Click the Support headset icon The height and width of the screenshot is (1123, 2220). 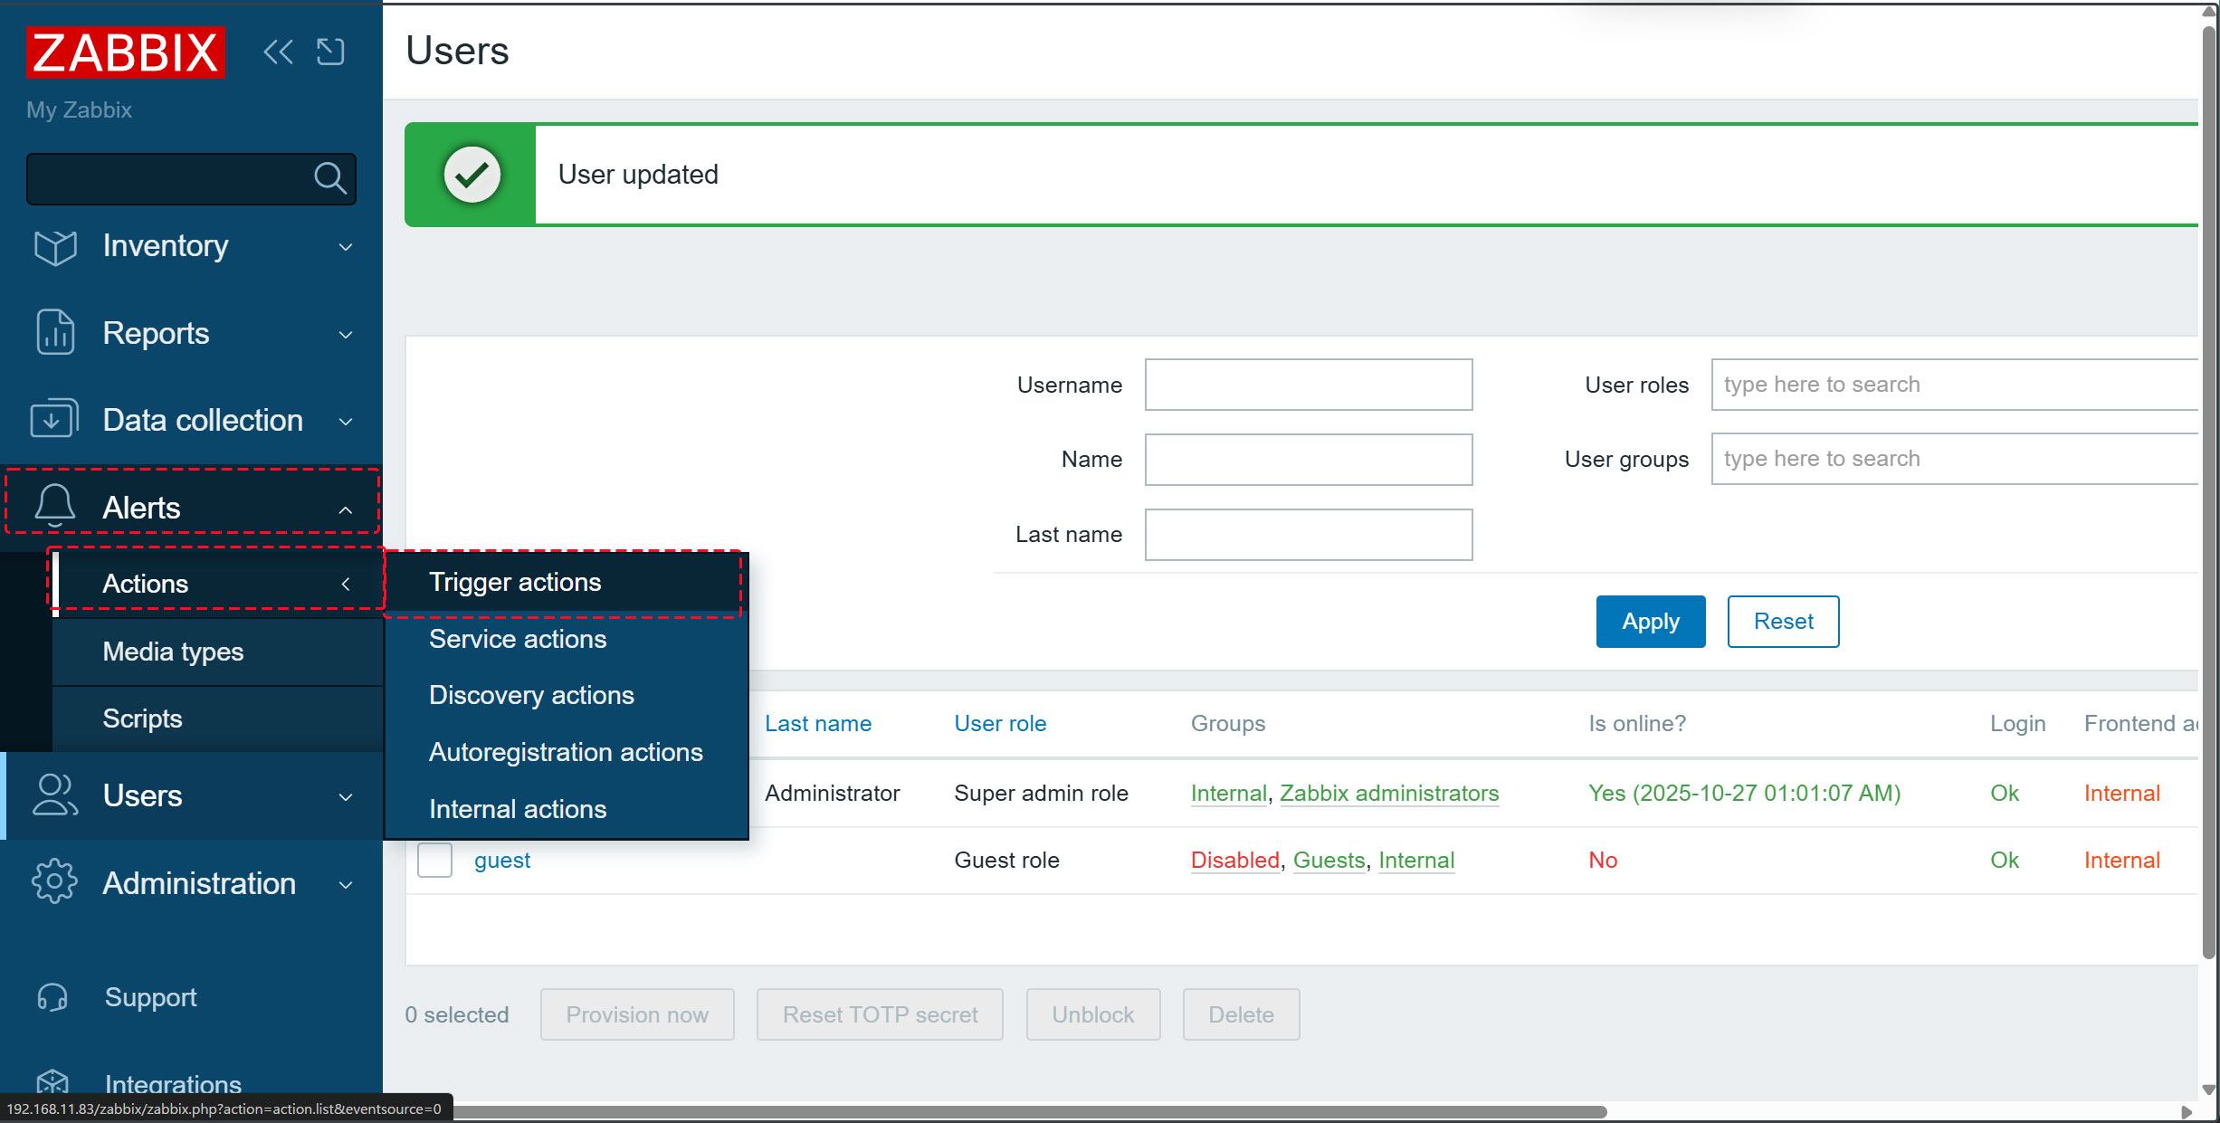click(52, 997)
